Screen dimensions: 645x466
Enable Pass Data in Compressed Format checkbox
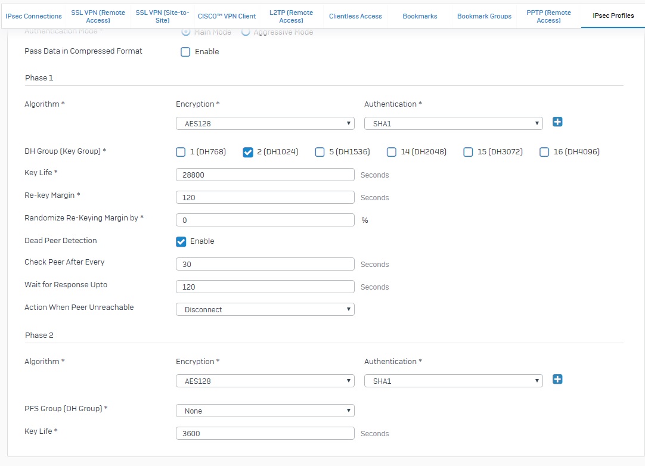coord(185,52)
